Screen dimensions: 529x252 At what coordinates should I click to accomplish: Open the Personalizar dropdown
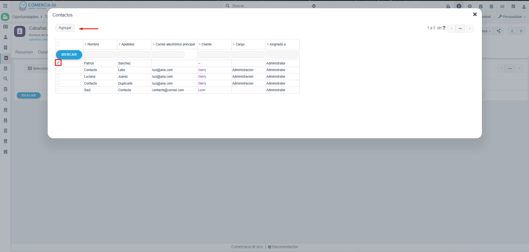(512, 17)
